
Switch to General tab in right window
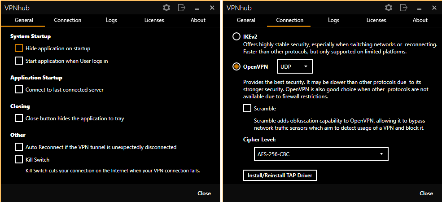click(x=246, y=20)
